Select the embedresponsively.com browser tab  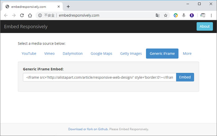coord(32,7)
